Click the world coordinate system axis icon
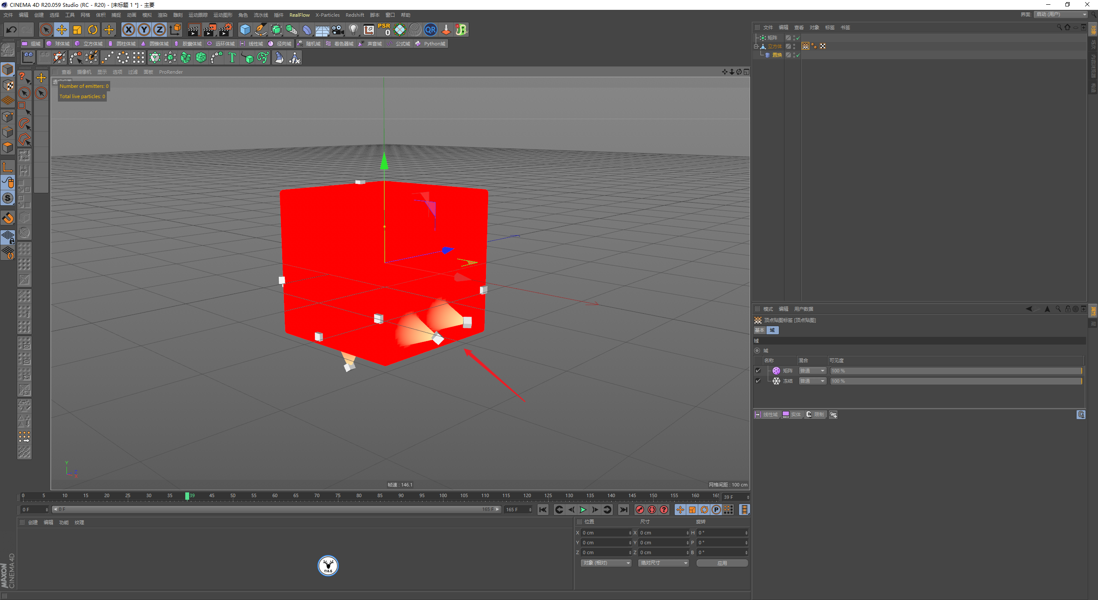The image size is (1098, 600). pyautogui.click(x=175, y=30)
